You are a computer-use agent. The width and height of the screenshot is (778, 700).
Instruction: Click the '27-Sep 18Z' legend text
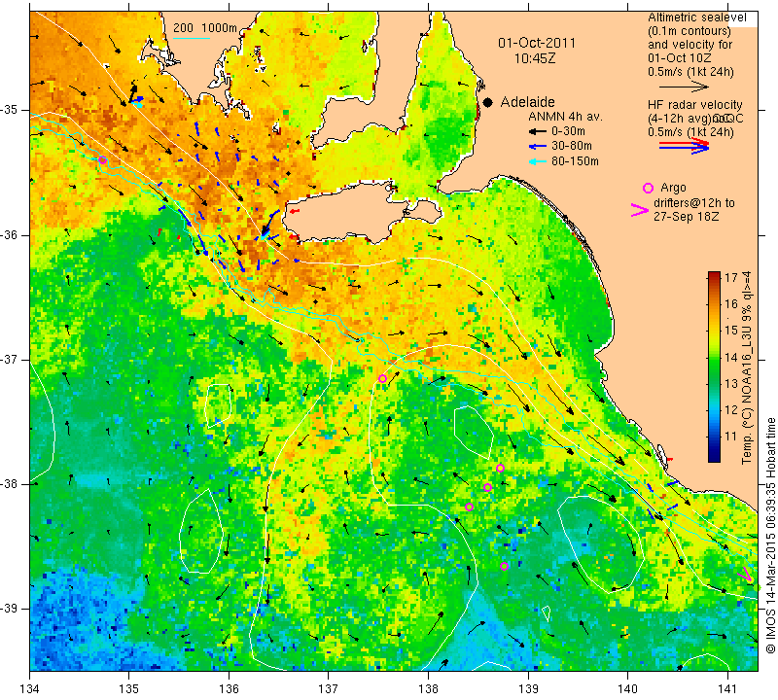687,217
